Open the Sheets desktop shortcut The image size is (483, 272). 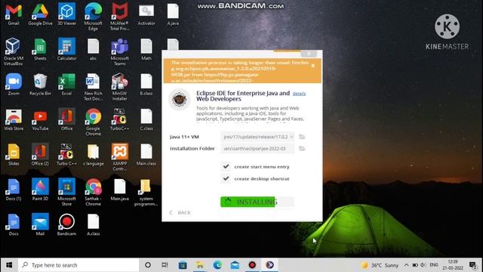click(40, 49)
